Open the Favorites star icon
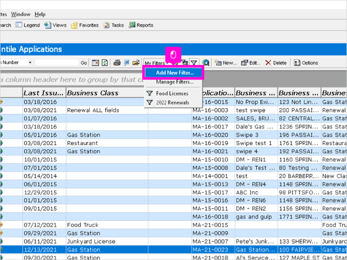Screen dimensions: 347x260 click(x=74, y=25)
